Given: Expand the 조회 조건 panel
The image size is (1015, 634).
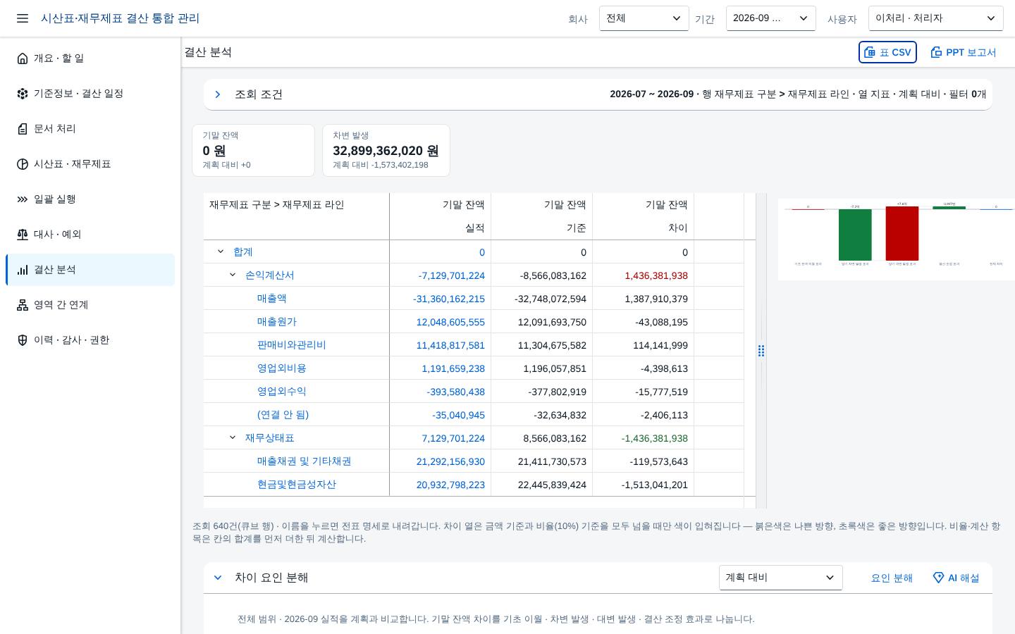Looking at the screenshot, I should pos(218,94).
